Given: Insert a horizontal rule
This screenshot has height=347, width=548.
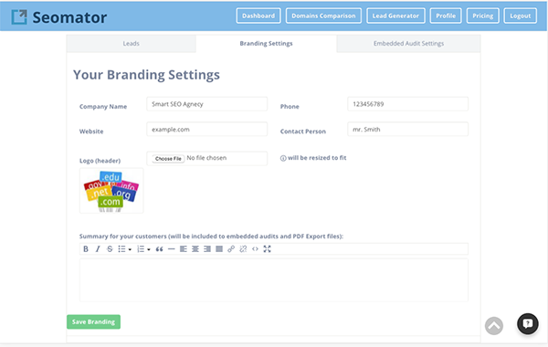Looking at the screenshot, I should tap(172, 248).
